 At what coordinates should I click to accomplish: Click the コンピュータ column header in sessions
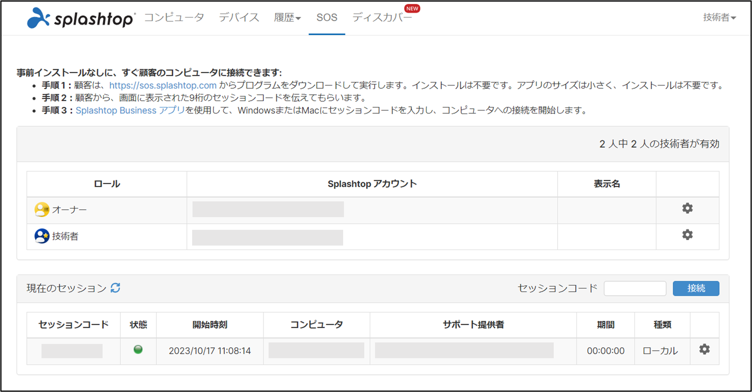point(317,325)
